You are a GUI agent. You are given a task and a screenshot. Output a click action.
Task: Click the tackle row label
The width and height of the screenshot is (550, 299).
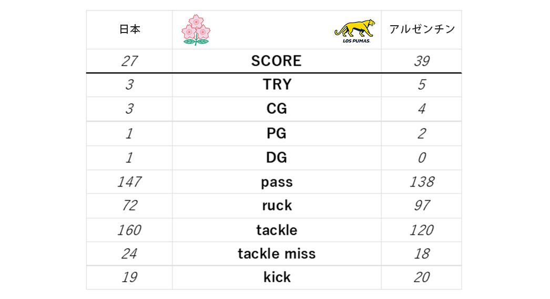click(x=277, y=230)
